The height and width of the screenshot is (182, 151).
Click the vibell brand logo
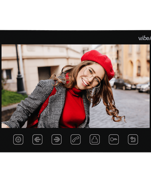click(145, 38)
